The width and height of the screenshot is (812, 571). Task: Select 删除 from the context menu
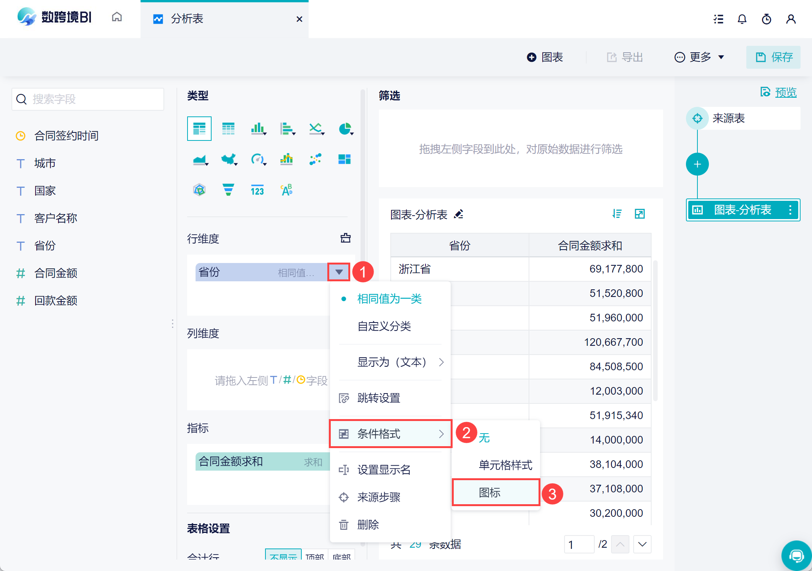[x=368, y=525]
